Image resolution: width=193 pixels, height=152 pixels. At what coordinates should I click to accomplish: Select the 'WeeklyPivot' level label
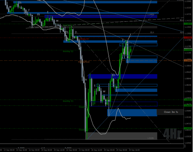[84, 62]
